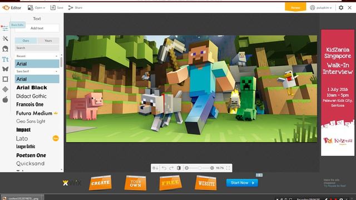This screenshot has width=356, height=200.
Task: Select the Francois One font
Action: pyautogui.click(x=29, y=104)
